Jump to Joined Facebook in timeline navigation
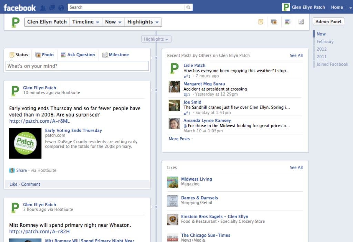This screenshot has height=242, width=353. (x=332, y=64)
